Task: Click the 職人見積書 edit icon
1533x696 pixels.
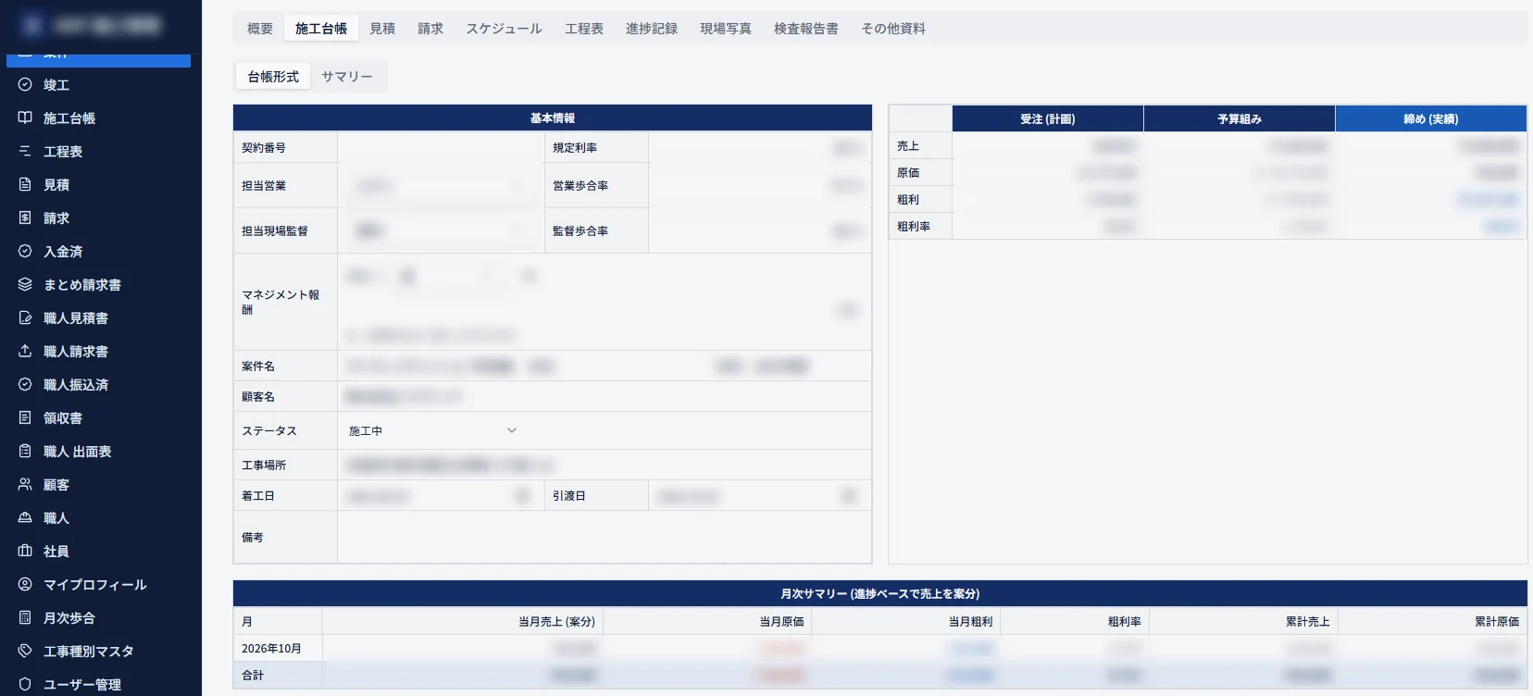Action: (x=25, y=317)
